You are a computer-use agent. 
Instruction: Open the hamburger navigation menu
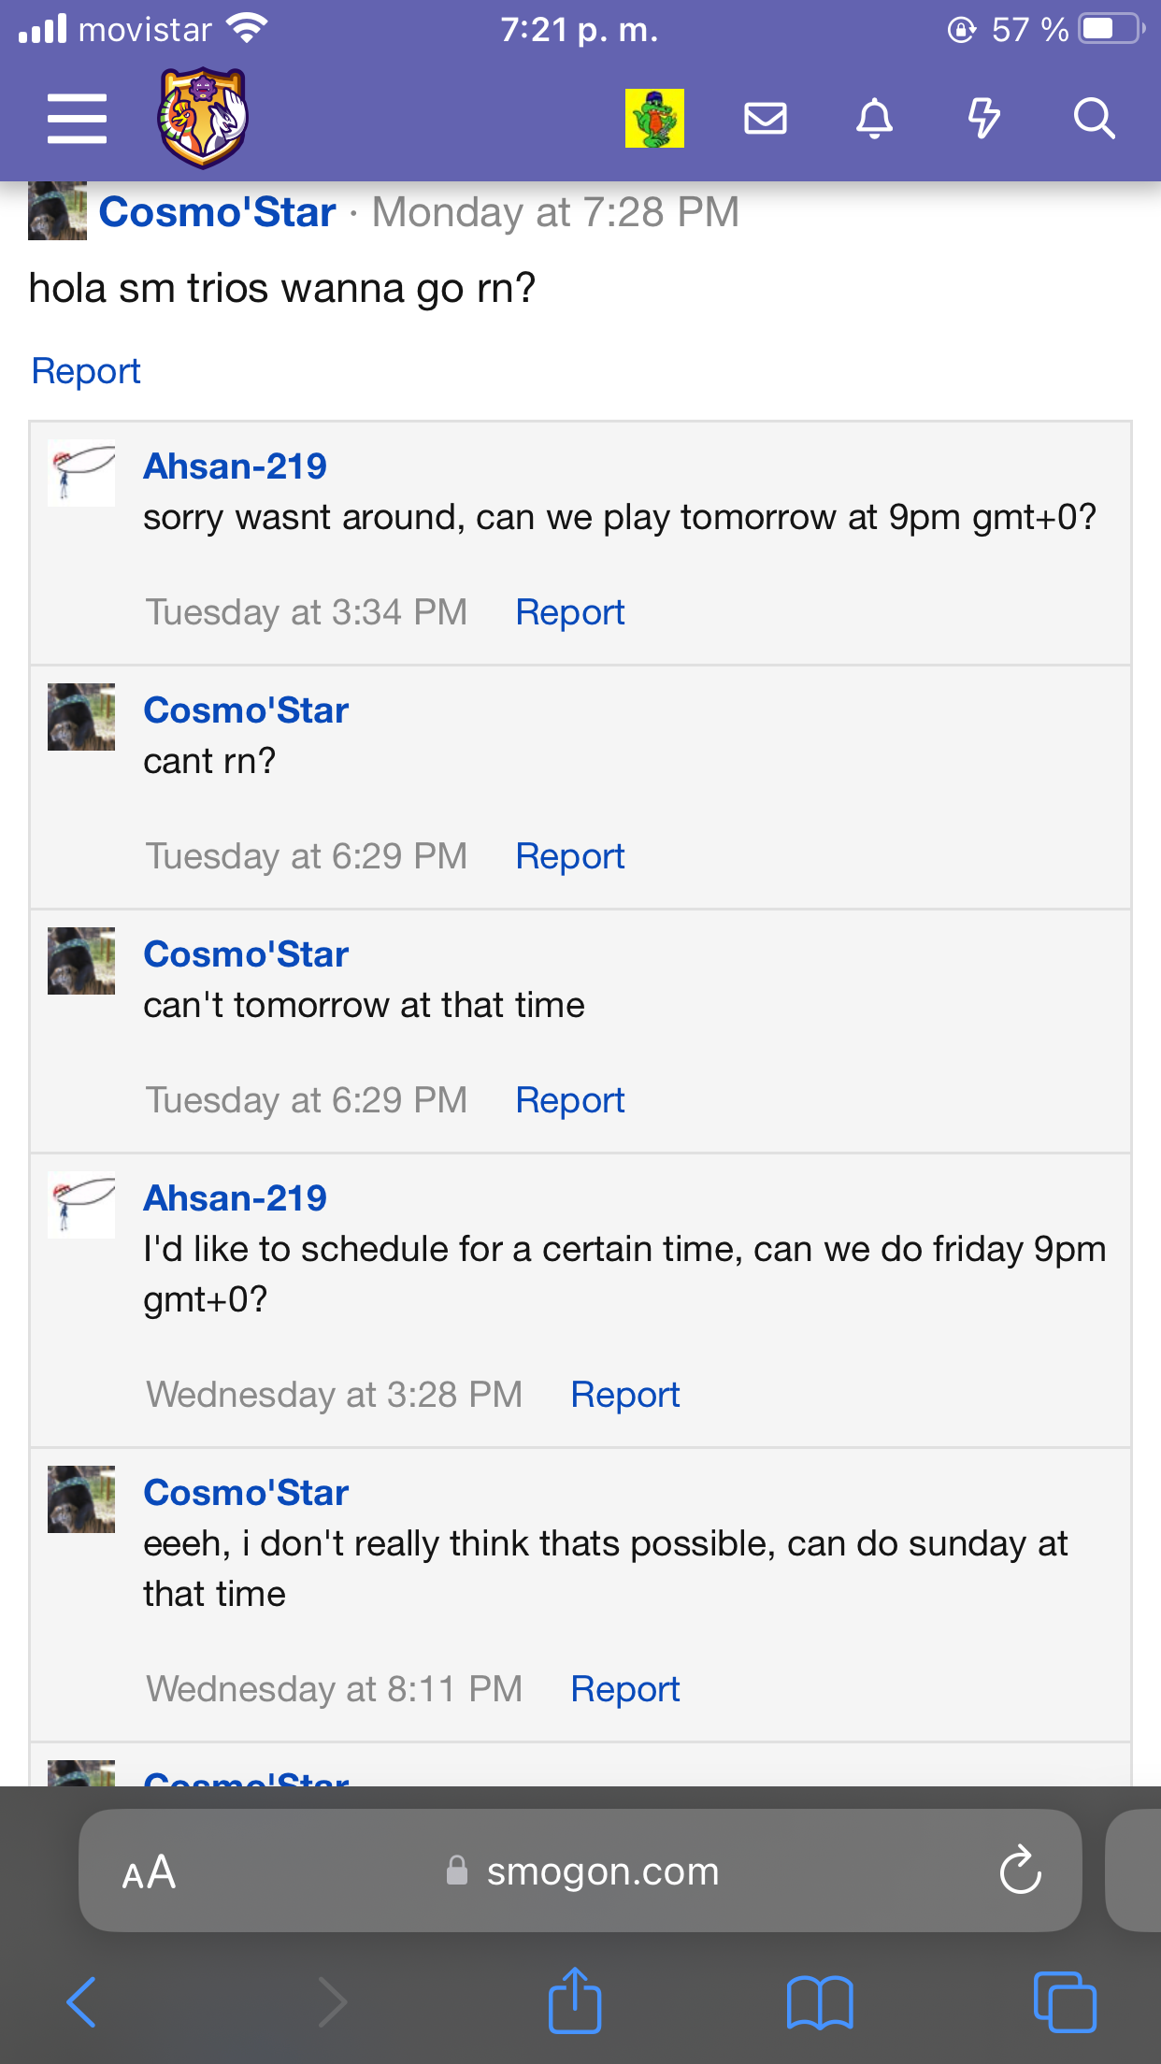pos(78,119)
